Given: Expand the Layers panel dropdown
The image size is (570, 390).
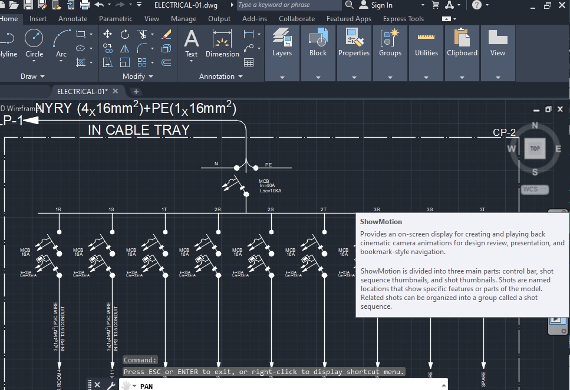Looking at the screenshot, I should (x=282, y=77).
